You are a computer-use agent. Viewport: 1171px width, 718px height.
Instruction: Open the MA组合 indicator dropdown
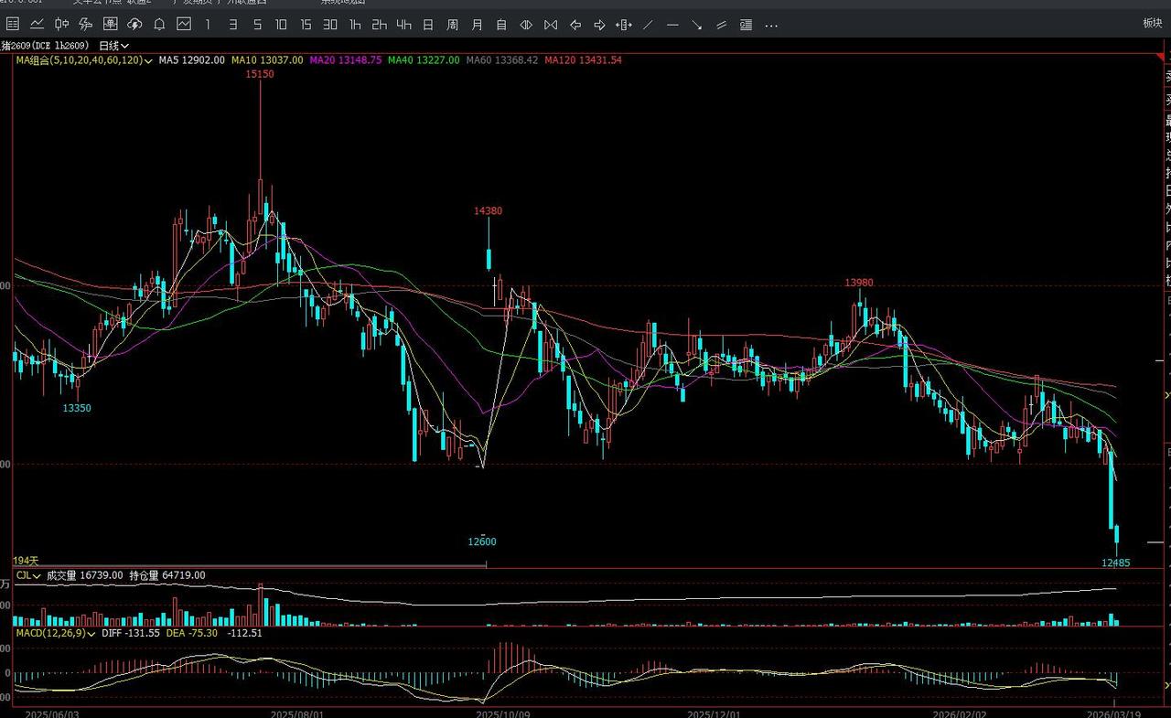[x=84, y=60]
